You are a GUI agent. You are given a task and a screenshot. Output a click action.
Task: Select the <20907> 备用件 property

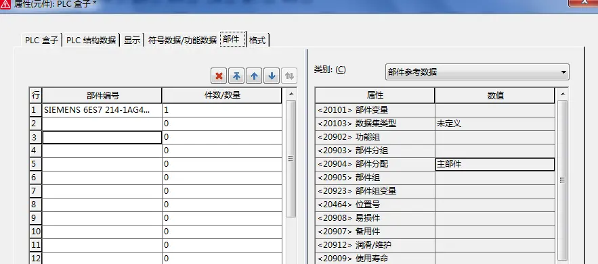[375, 232]
